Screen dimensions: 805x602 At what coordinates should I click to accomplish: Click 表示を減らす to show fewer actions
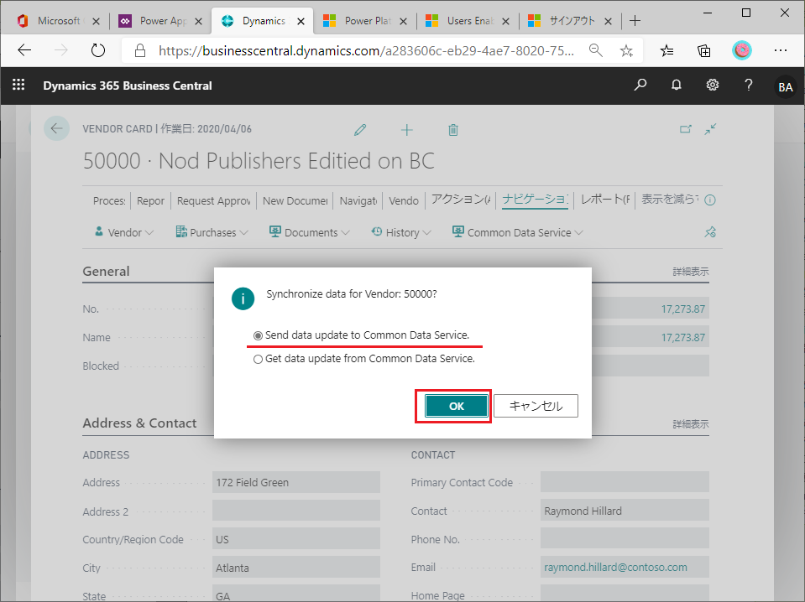click(x=670, y=200)
